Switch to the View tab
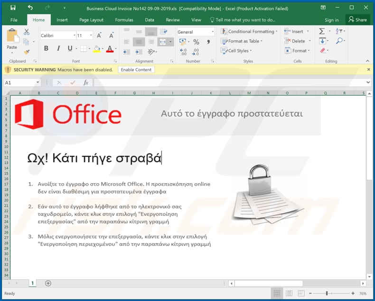Viewport: 375px width, 301px height. (x=196, y=20)
